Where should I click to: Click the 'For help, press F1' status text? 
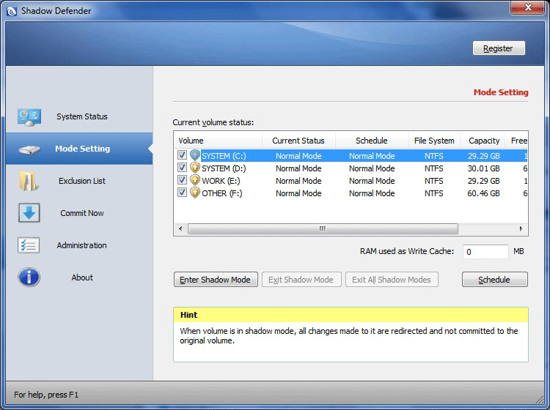46,395
